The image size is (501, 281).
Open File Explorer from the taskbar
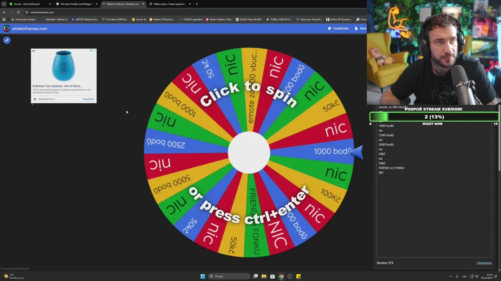point(264,276)
